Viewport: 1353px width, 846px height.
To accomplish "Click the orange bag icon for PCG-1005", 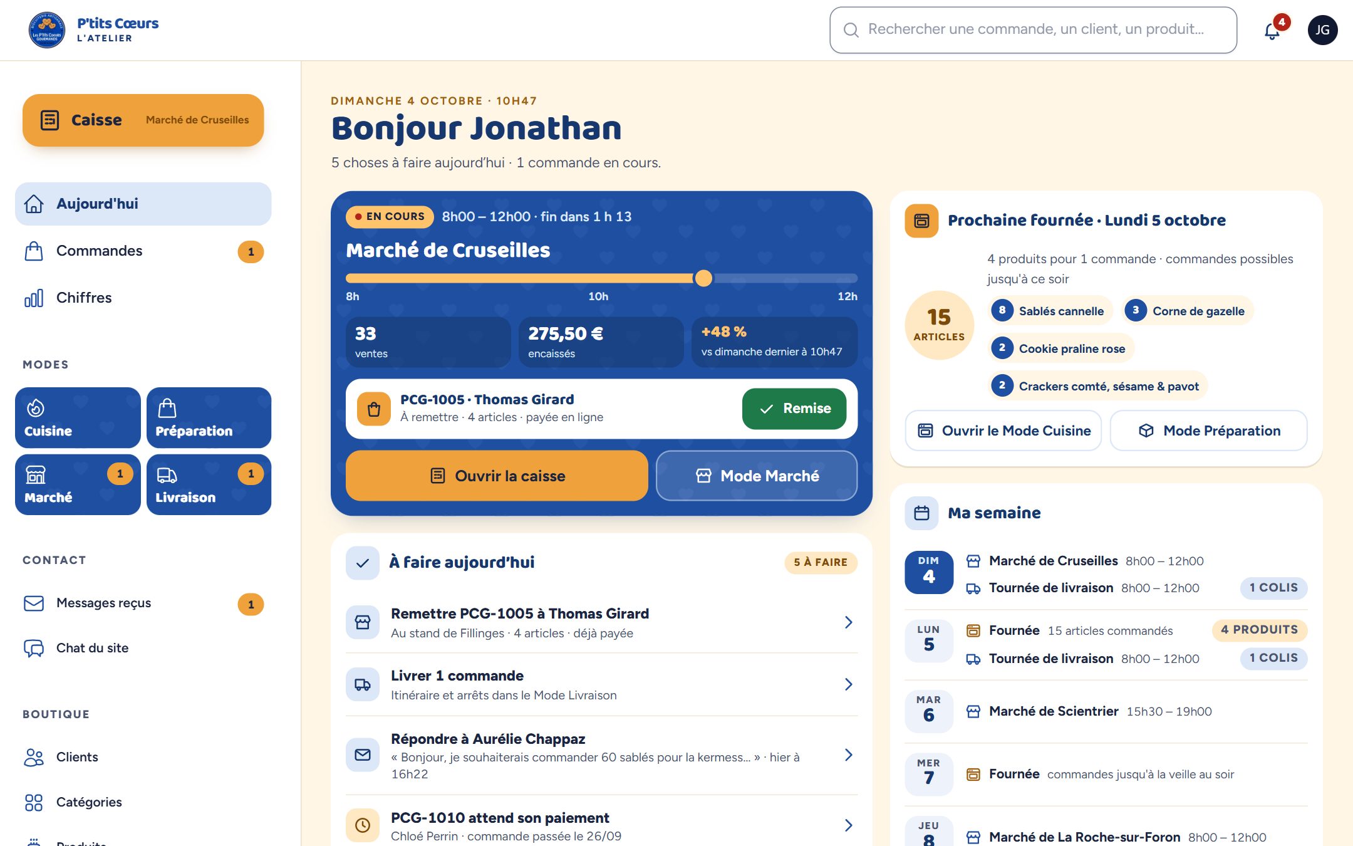I will pyautogui.click(x=374, y=409).
